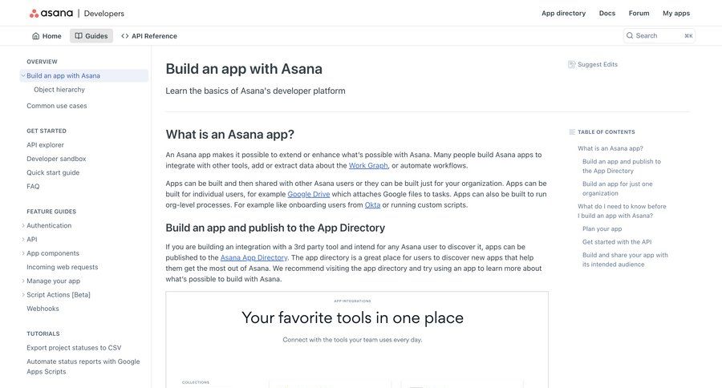Open Object hierarchy in sidebar
This screenshot has width=722, height=388.
(59, 90)
